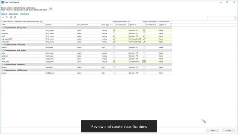Save the classification changes
Screen dimensions: 238x134
tap(213, 130)
